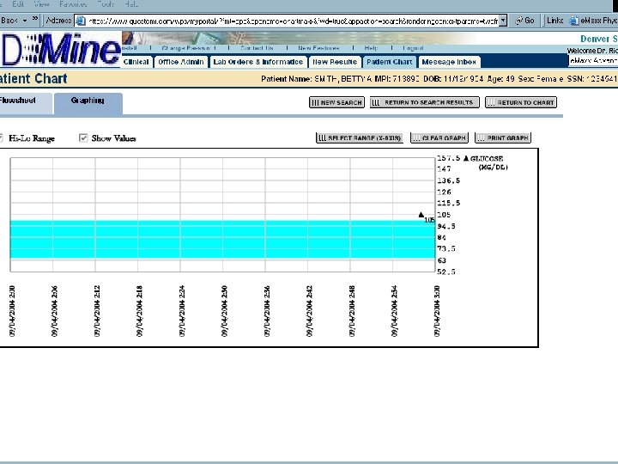
Task: Open the address bar dropdown arrow
Action: point(503,21)
